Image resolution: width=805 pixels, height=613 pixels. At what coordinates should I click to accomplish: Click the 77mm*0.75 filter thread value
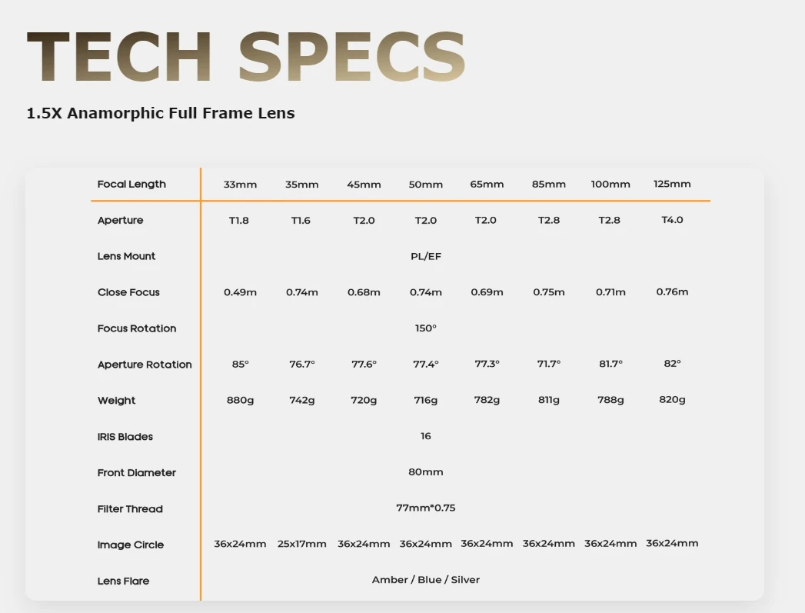click(x=426, y=508)
